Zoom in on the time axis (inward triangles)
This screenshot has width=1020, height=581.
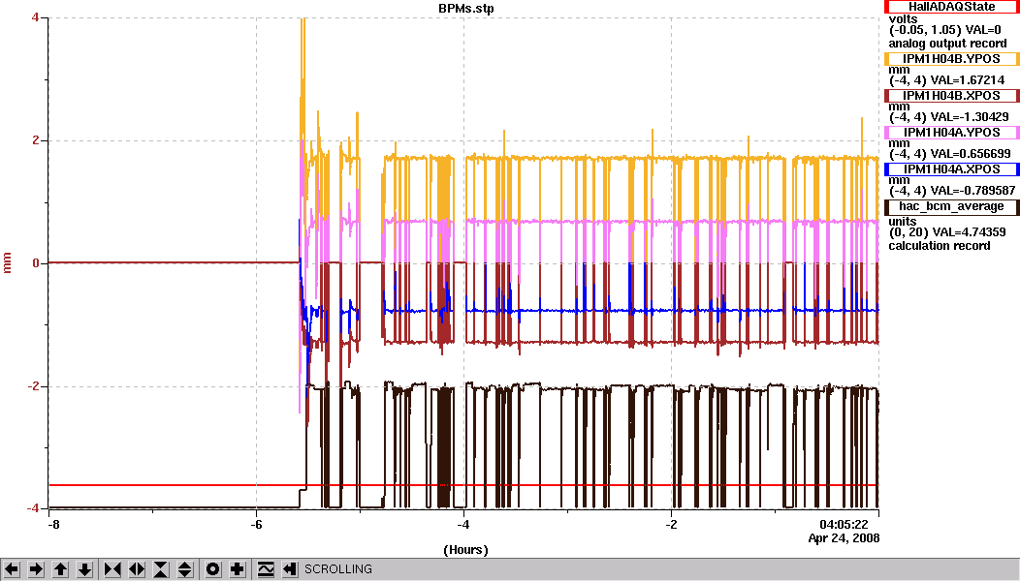[x=112, y=569]
